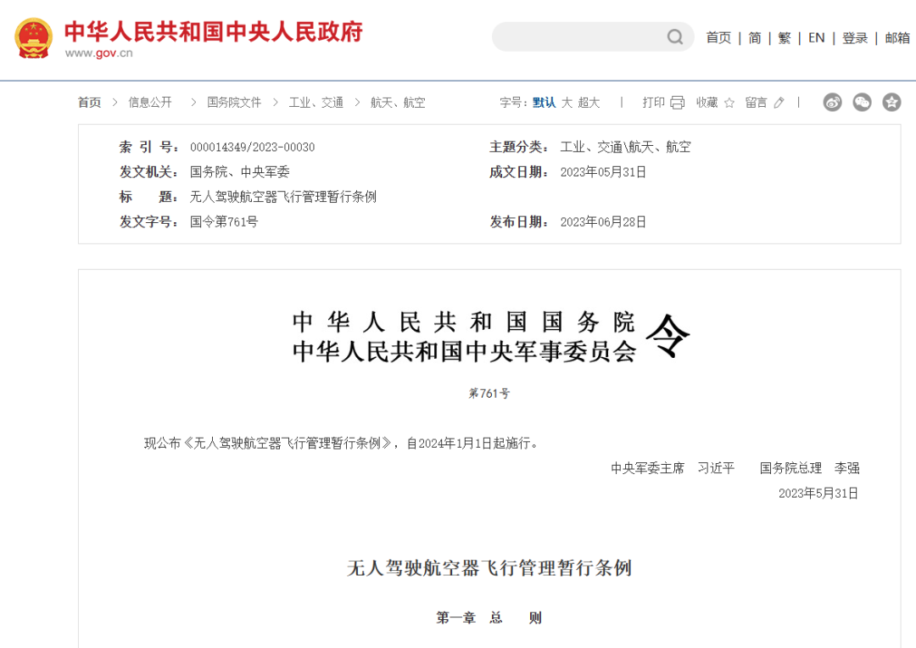This screenshot has width=916, height=648.
Task: Open the 邮箱 mailbox link
Action: (x=897, y=38)
